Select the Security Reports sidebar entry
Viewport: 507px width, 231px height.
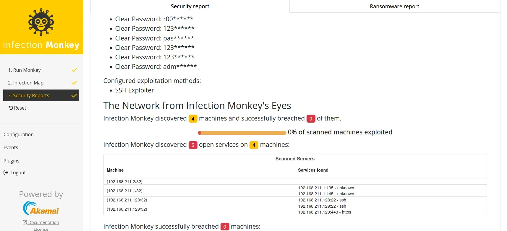29,95
